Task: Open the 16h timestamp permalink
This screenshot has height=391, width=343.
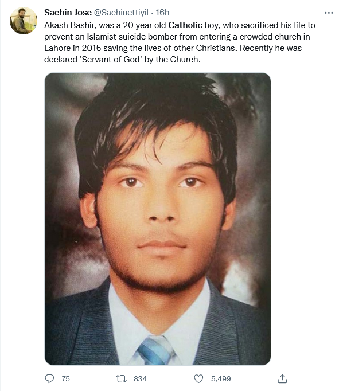Action: (163, 13)
